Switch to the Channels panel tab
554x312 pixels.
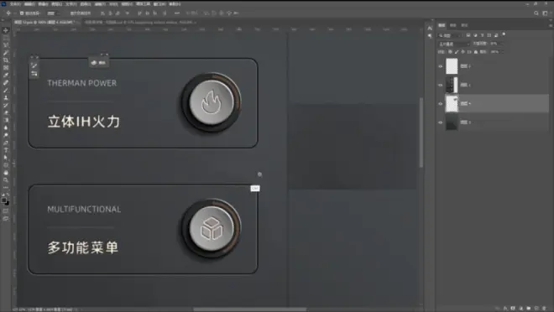coord(453,25)
